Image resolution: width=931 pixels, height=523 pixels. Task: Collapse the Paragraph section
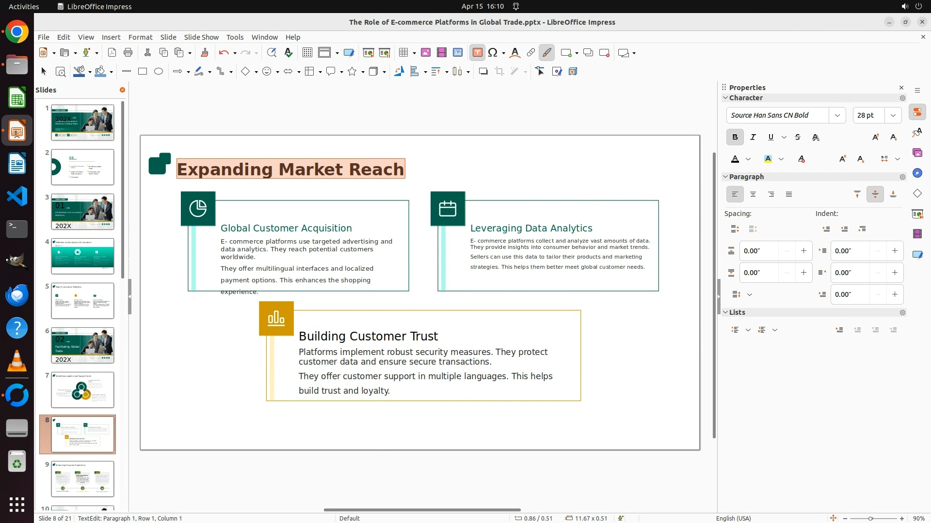pos(725,177)
